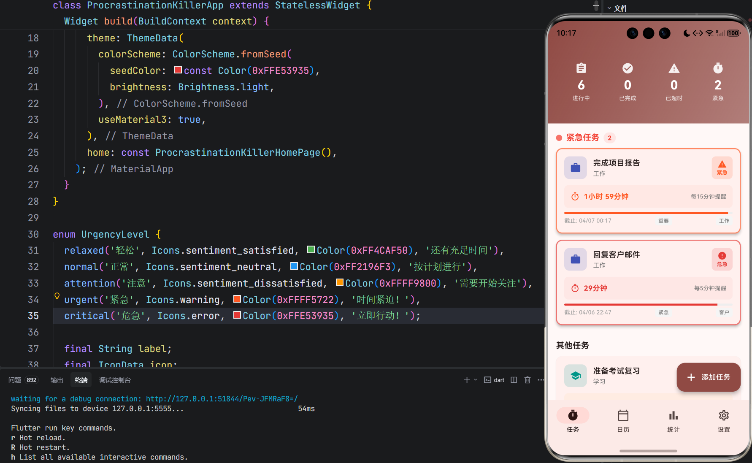Switch to the 调试控制台 debug console tab

[x=115, y=380]
